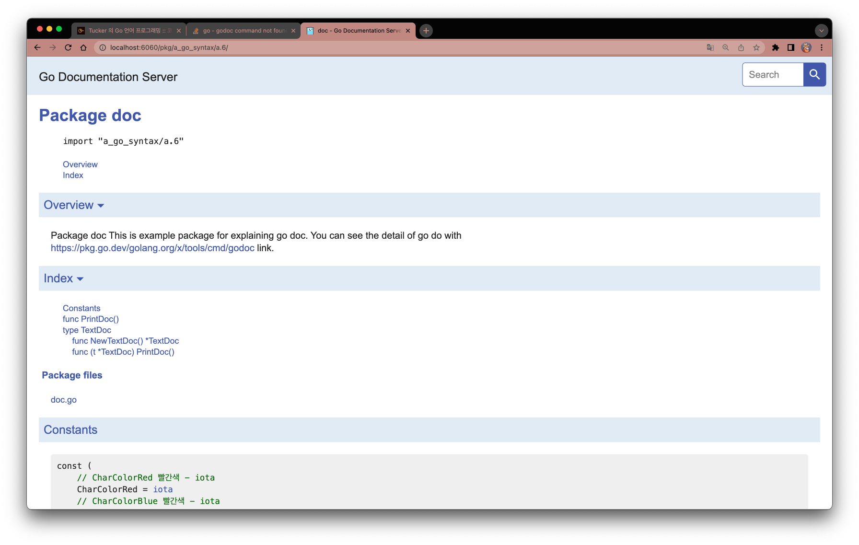
Task: Click the Overview section heading text
Action: (69, 205)
